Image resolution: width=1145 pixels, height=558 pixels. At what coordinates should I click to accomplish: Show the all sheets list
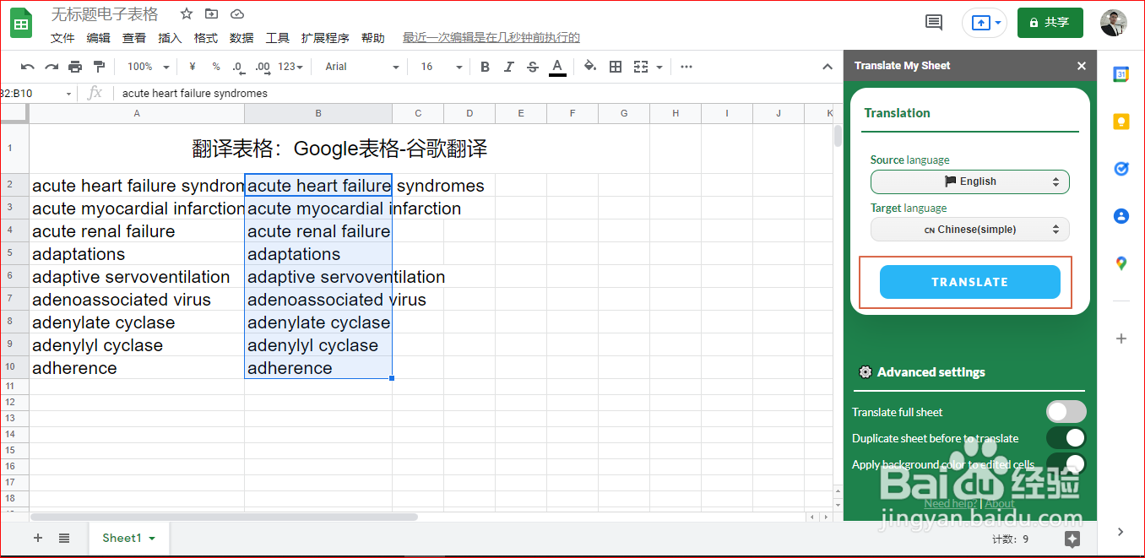pyautogui.click(x=64, y=539)
